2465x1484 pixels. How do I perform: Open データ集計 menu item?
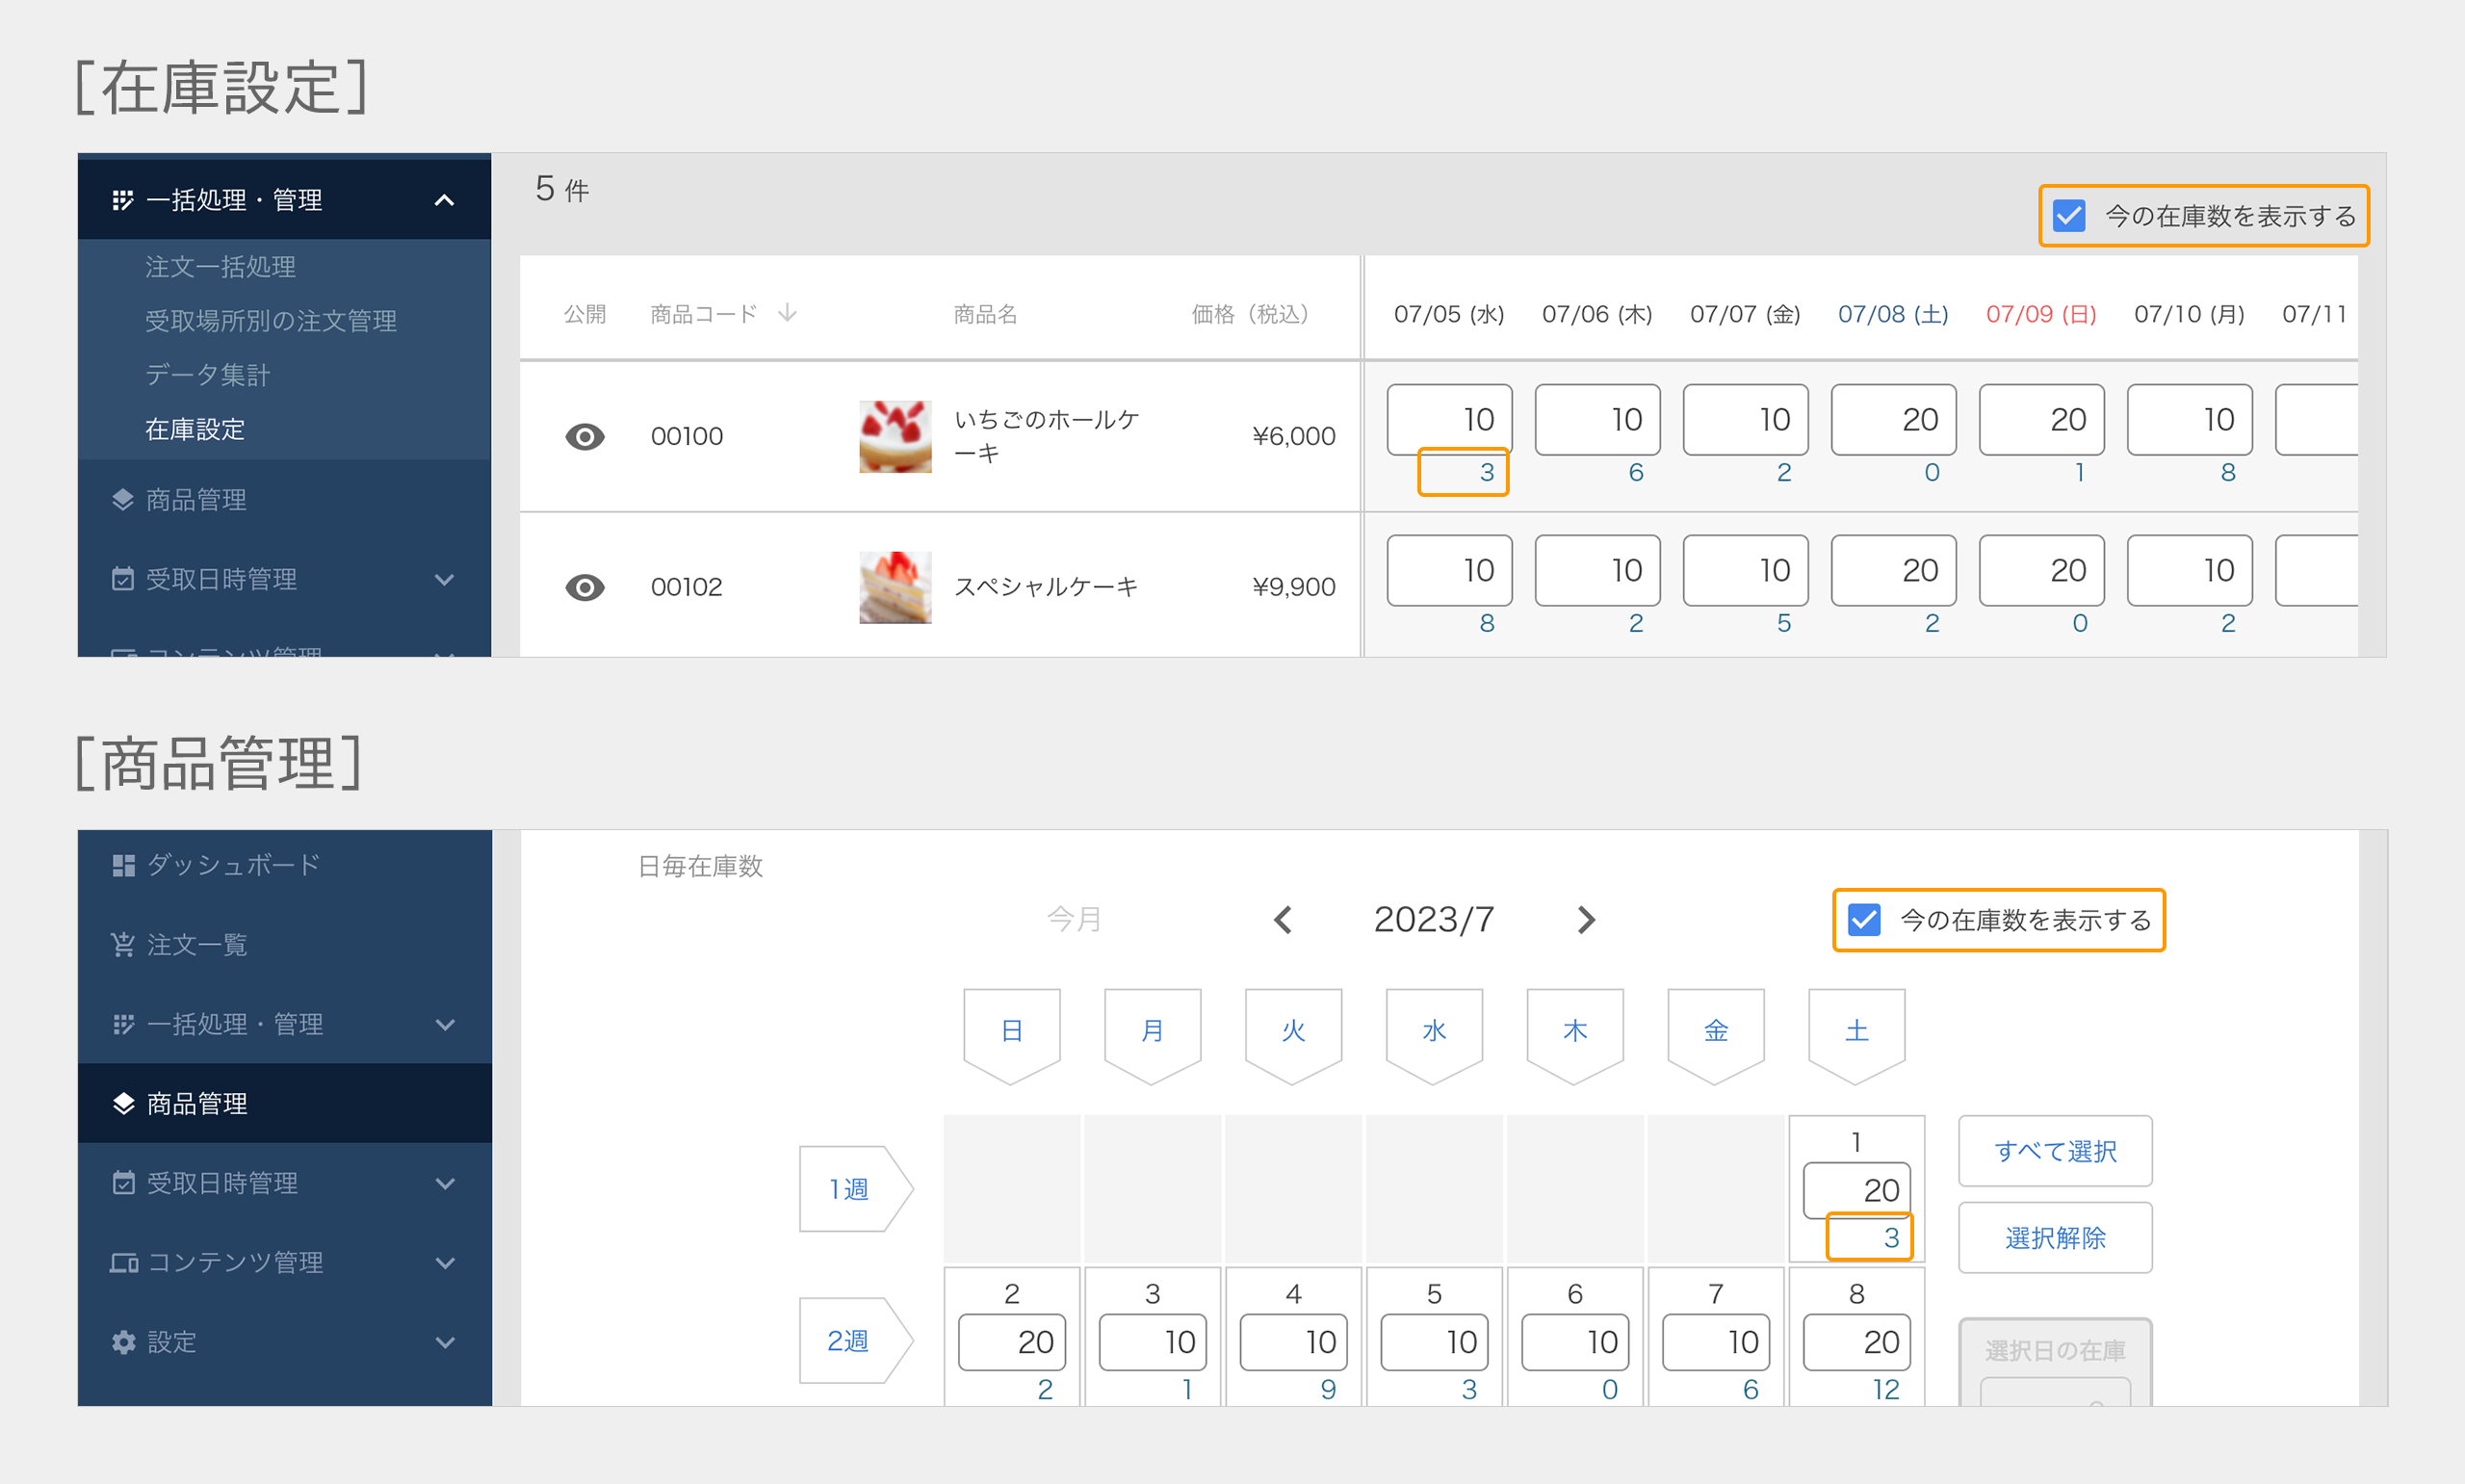point(207,375)
